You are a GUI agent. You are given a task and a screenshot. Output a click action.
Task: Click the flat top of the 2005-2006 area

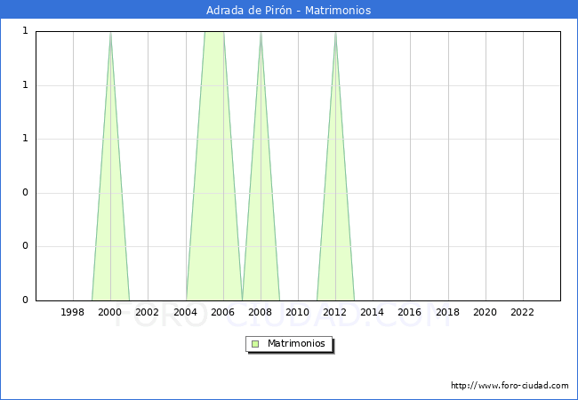pos(214,33)
